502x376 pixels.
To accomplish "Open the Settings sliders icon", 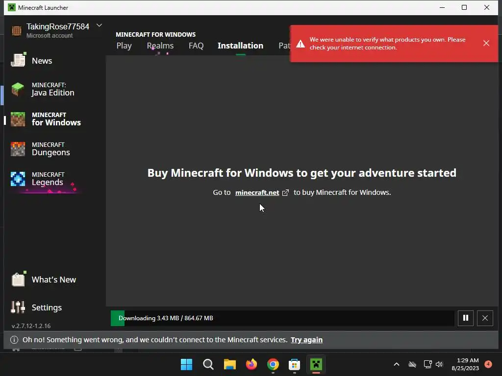I will click(18, 307).
